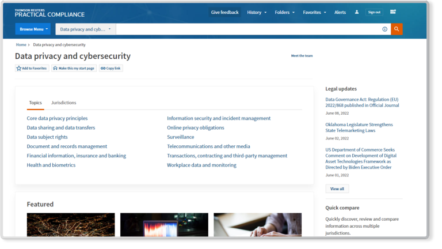Open the apps grid icon
This screenshot has height=249, width=442.
(x=393, y=12)
